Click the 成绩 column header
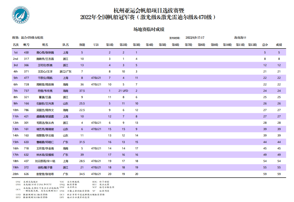 point(279,45)
